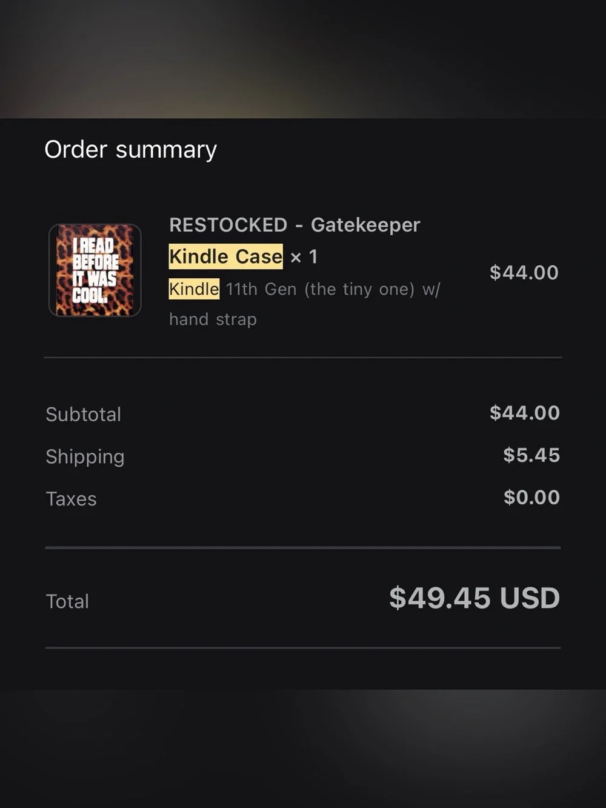Click the 11th Gen (the tiny one) text

(x=320, y=289)
